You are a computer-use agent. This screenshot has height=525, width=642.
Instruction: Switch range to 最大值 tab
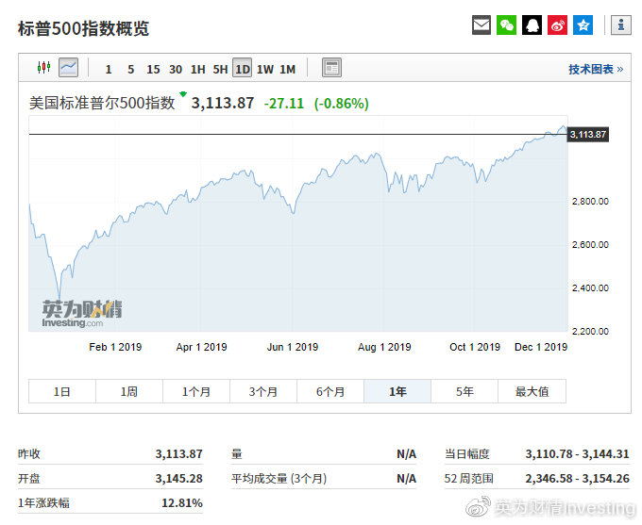(x=532, y=391)
